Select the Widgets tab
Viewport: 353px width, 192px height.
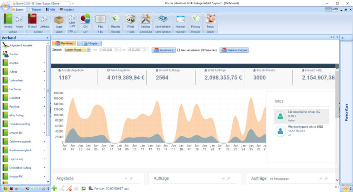(90, 43)
